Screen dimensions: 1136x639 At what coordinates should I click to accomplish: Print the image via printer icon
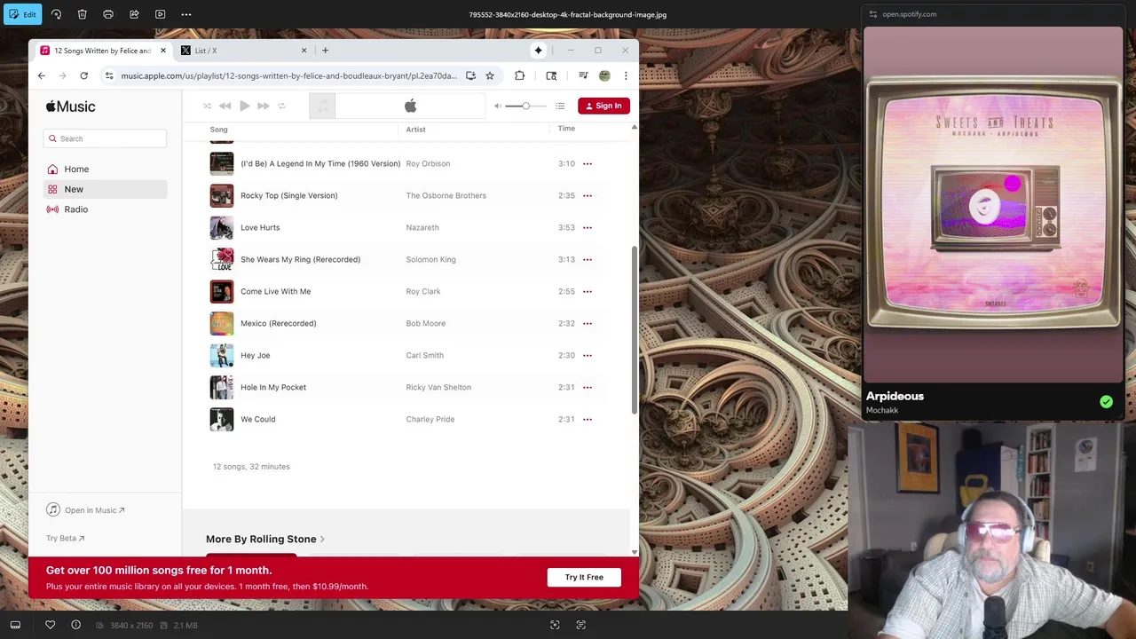[108, 14]
